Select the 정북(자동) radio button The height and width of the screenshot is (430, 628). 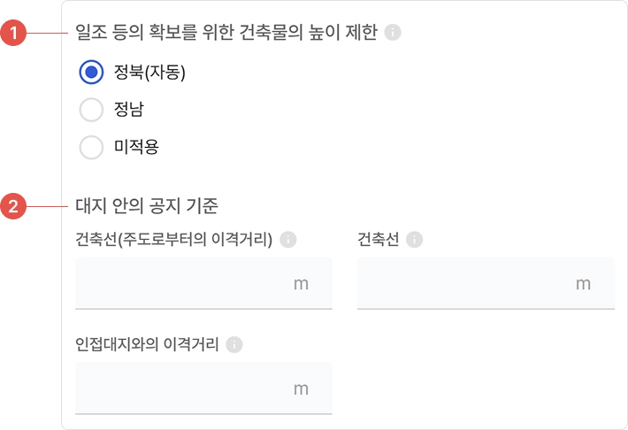coord(92,73)
